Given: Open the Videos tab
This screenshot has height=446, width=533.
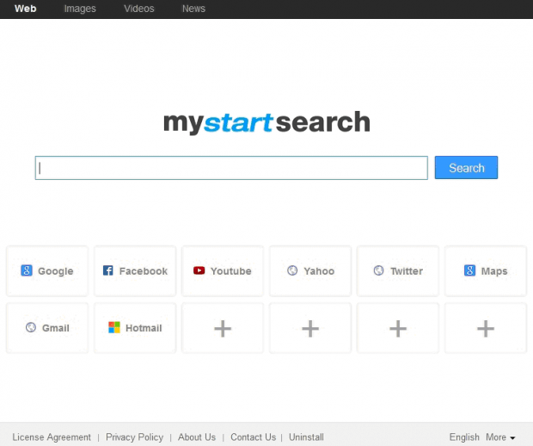Looking at the screenshot, I should coord(139,9).
